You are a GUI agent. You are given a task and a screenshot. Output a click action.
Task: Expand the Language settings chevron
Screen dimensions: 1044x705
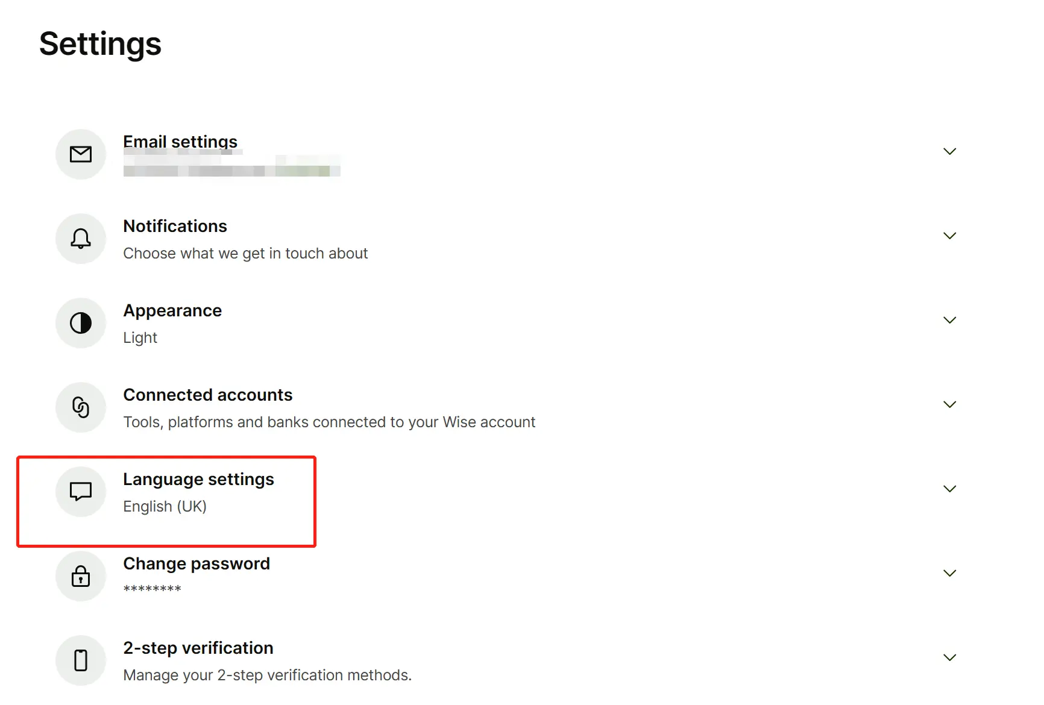949,489
